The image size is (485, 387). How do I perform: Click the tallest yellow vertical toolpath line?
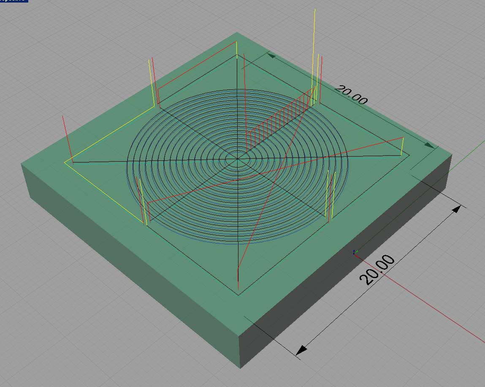coord(314,42)
